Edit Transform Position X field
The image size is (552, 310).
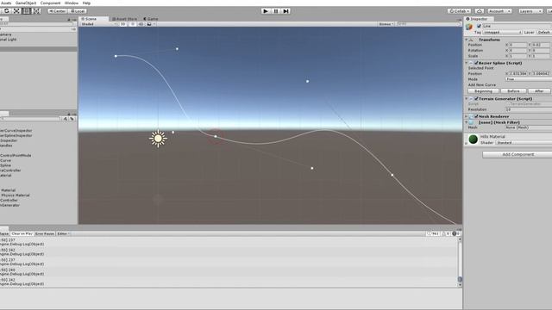(518, 45)
